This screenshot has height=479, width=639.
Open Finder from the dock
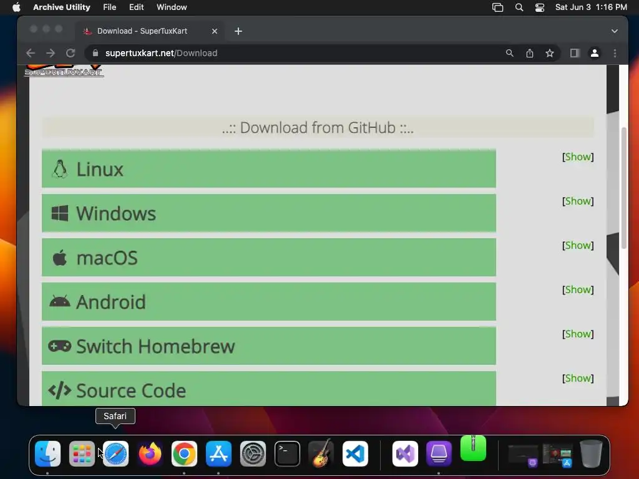(x=47, y=454)
